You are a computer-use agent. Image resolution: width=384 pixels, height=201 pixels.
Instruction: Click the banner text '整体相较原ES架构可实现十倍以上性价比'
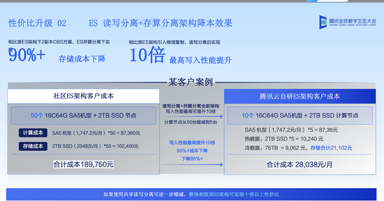click(234, 194)
